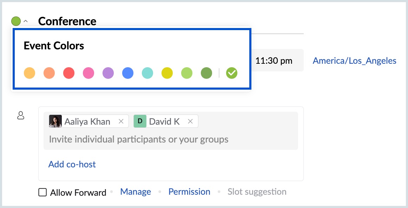The width and height of the screenshot is (408, 208).
Task: Open the America/Los_Angeles timezone selector
Action: [x=354, y=61]
